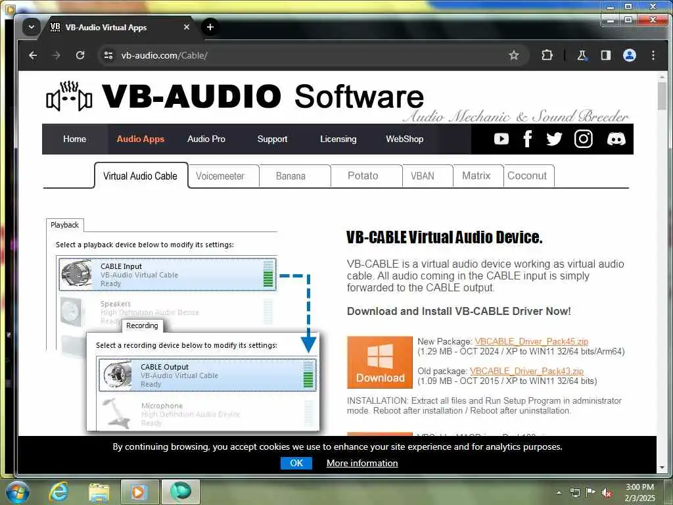Image resolution: width=673 pixels, height=505 pixels.
Task: Click the CABLE Output recording device image
Action: coord(118,375)
